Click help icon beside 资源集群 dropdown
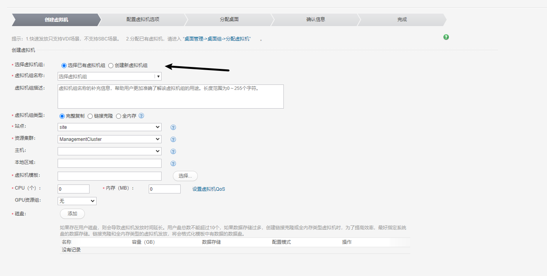The image size is (547, 276). pos(173,139)
